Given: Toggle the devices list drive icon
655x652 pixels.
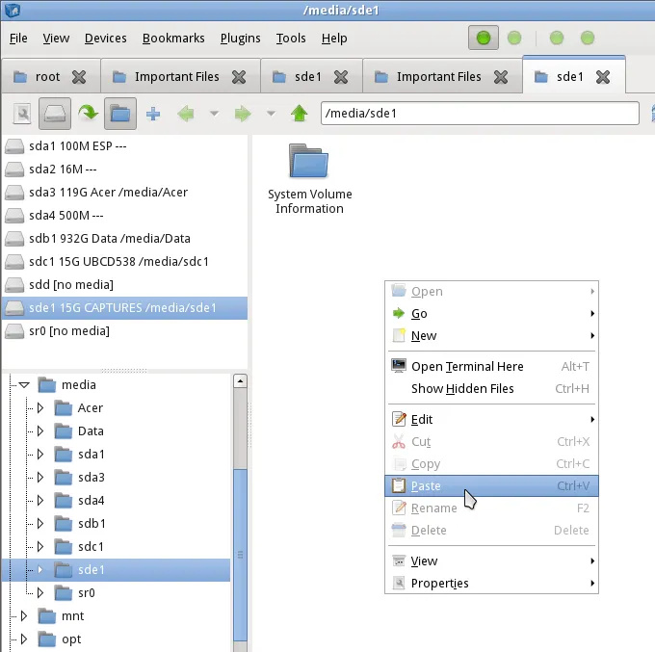Looking at the screenshot, I should click(x=55, y=114).
